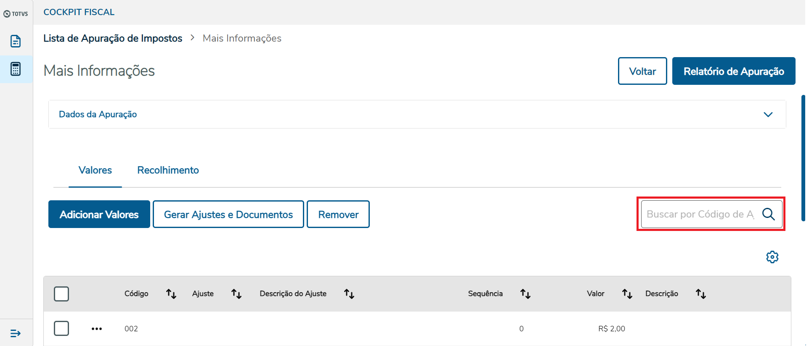Click the Adicionar Valores button

(99, 214)
